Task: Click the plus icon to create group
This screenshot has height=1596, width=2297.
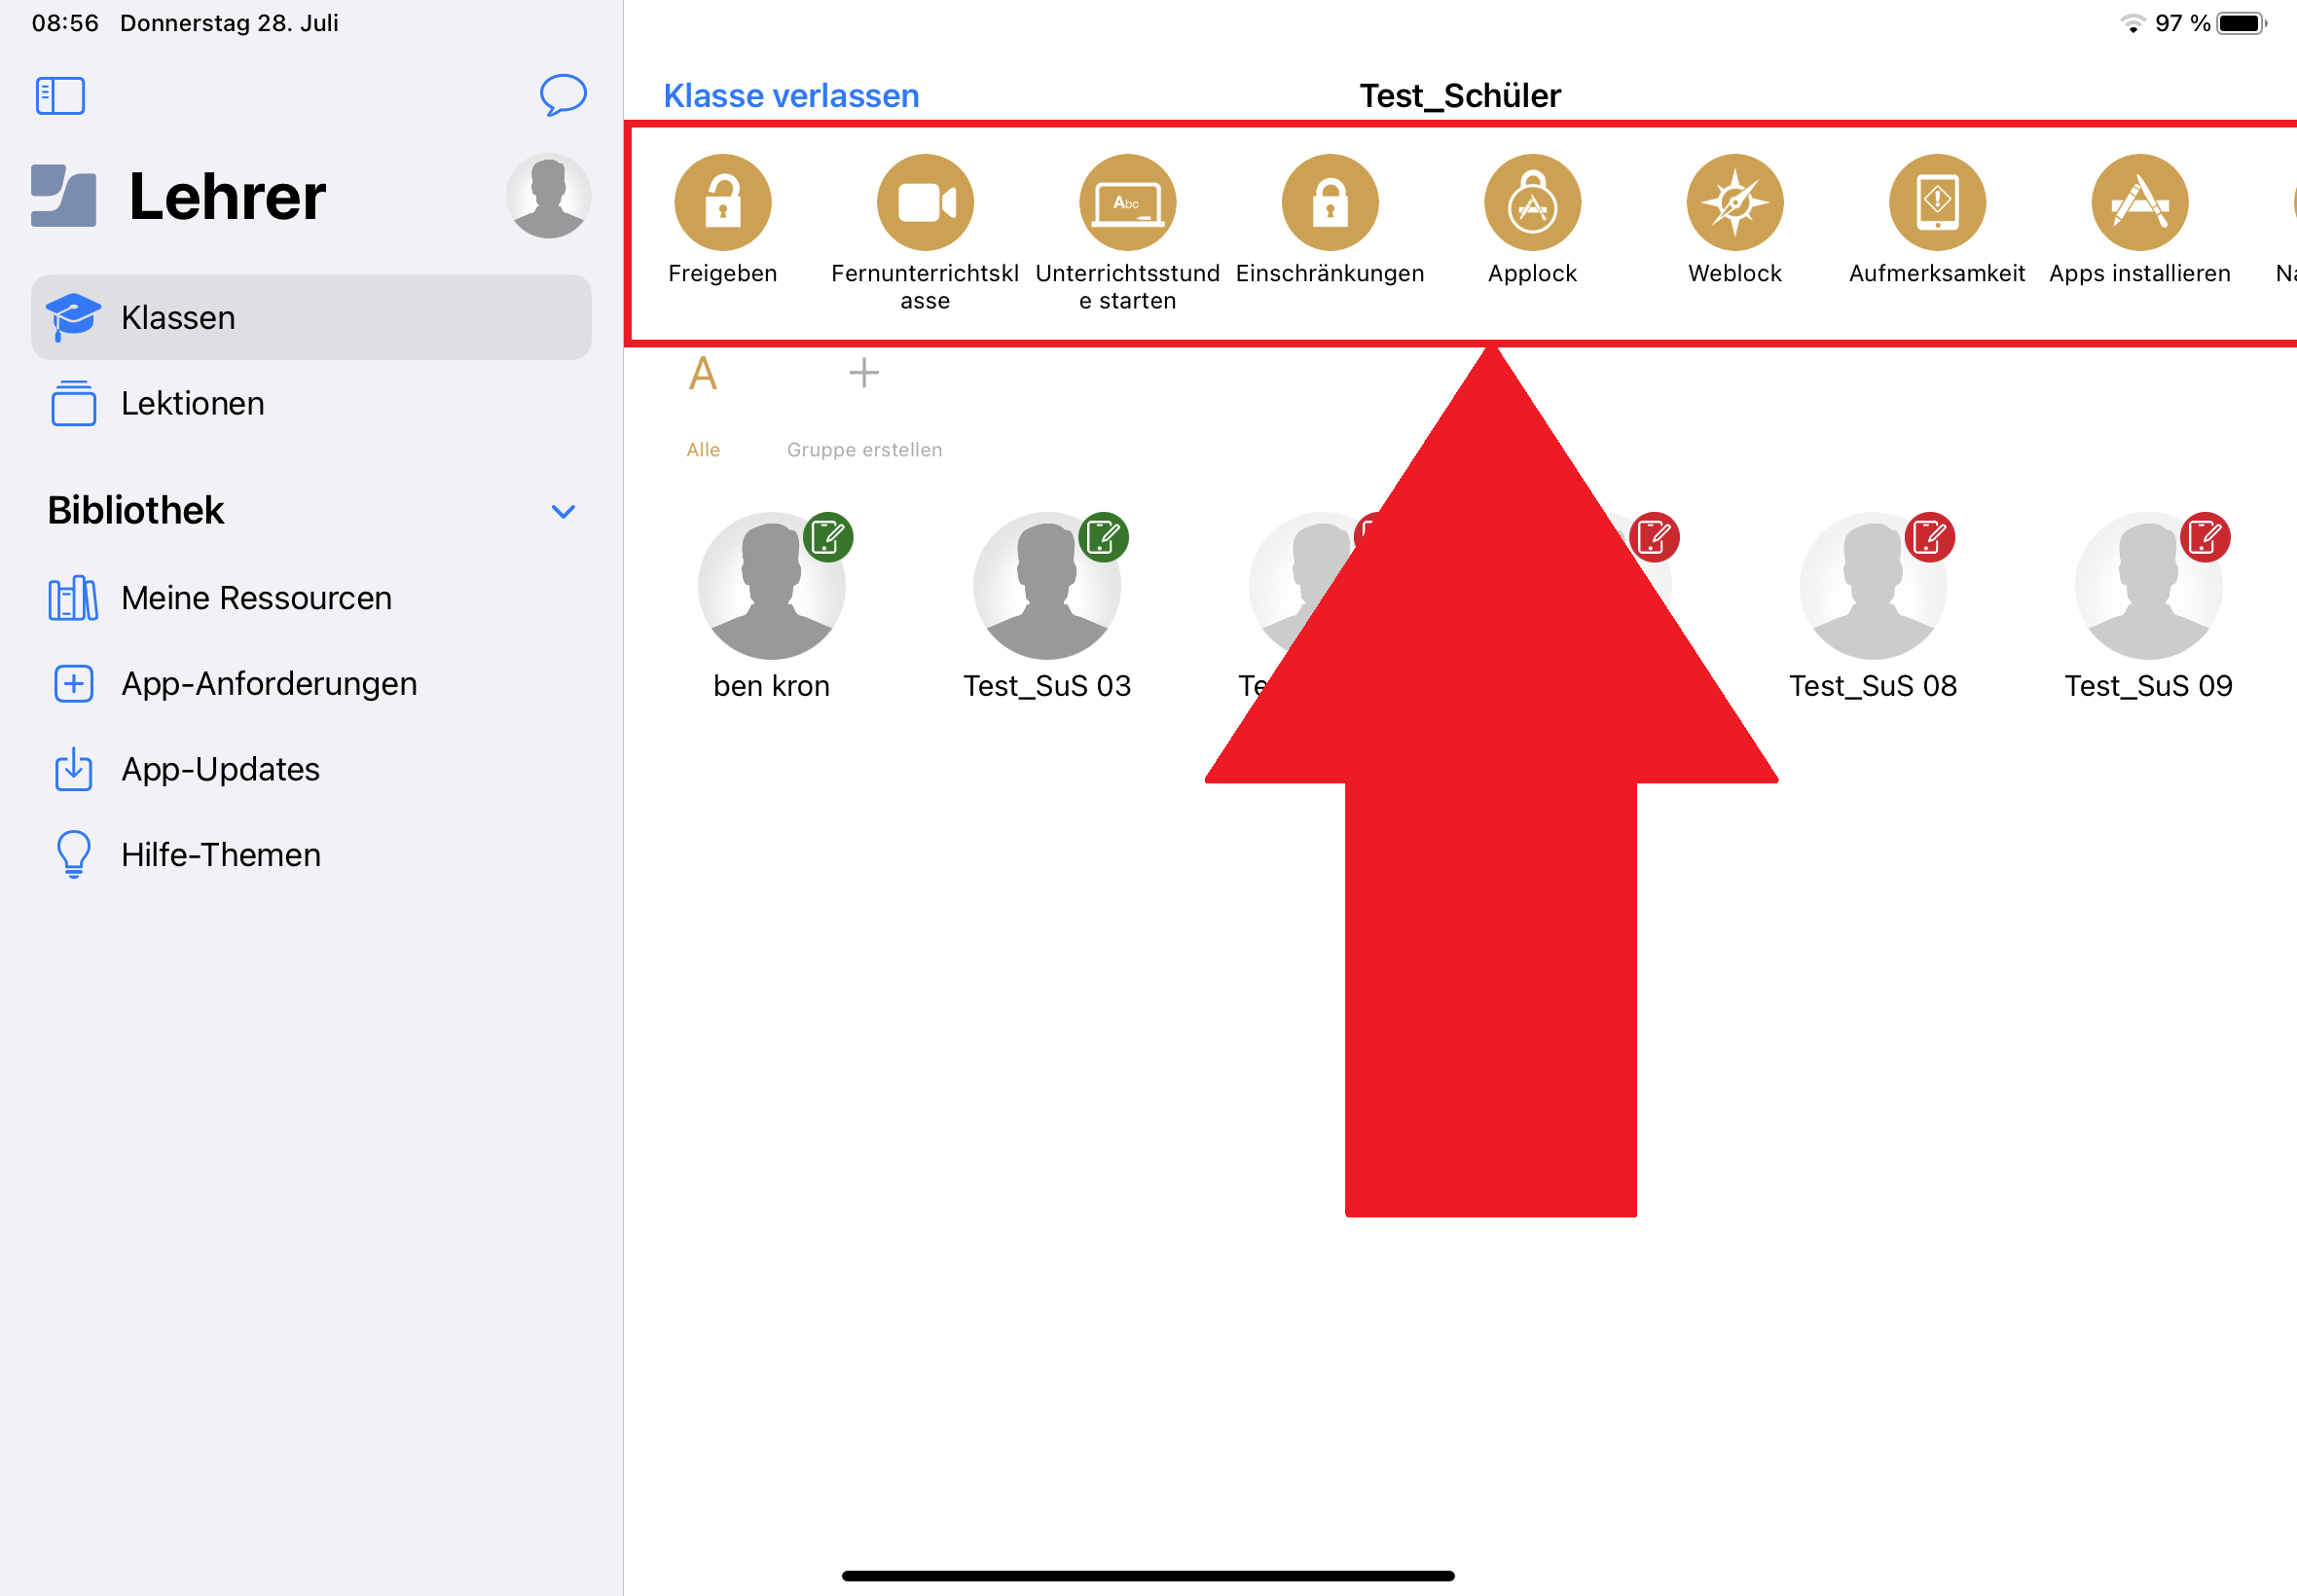Action: [x=864, y=373]
